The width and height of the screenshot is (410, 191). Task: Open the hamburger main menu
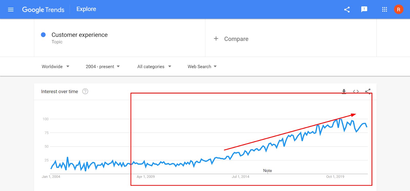pos(11,10)
